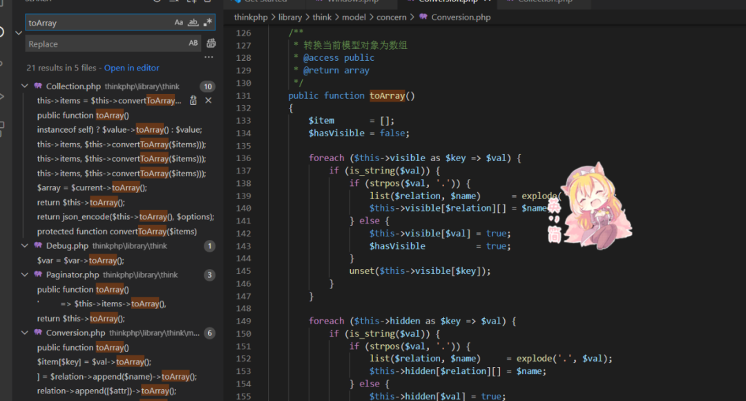The width and height of the screenshot is (746, 401).
Task: Click replace icon on first convertToArray result
Action: tap(193, 100)
